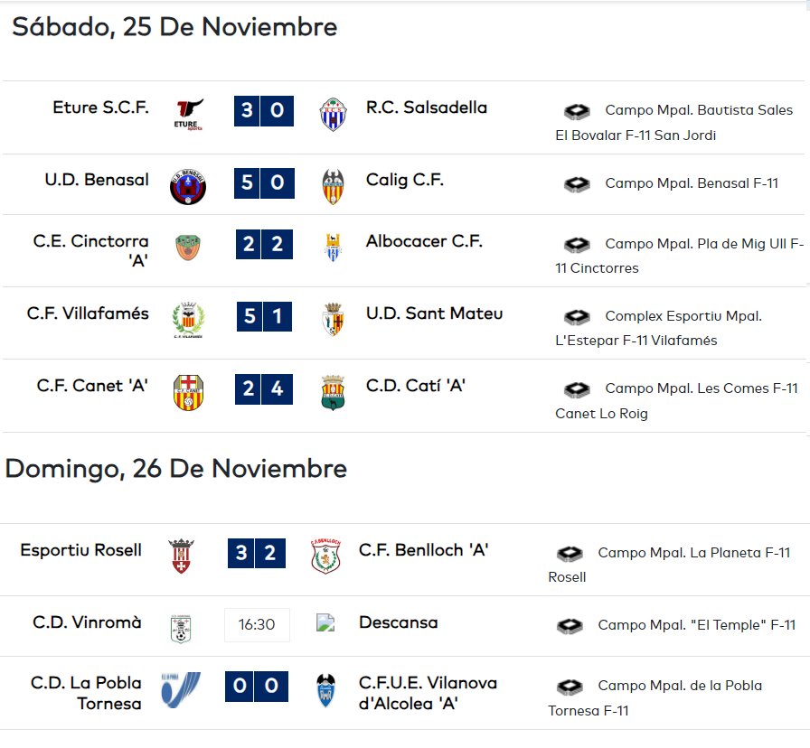The width and height of the screenshot is (810, 748).
Task: Click stadium icon next to Campo Mpal. La Planeta
Action: pyautogui.click(x=570, y=554)
